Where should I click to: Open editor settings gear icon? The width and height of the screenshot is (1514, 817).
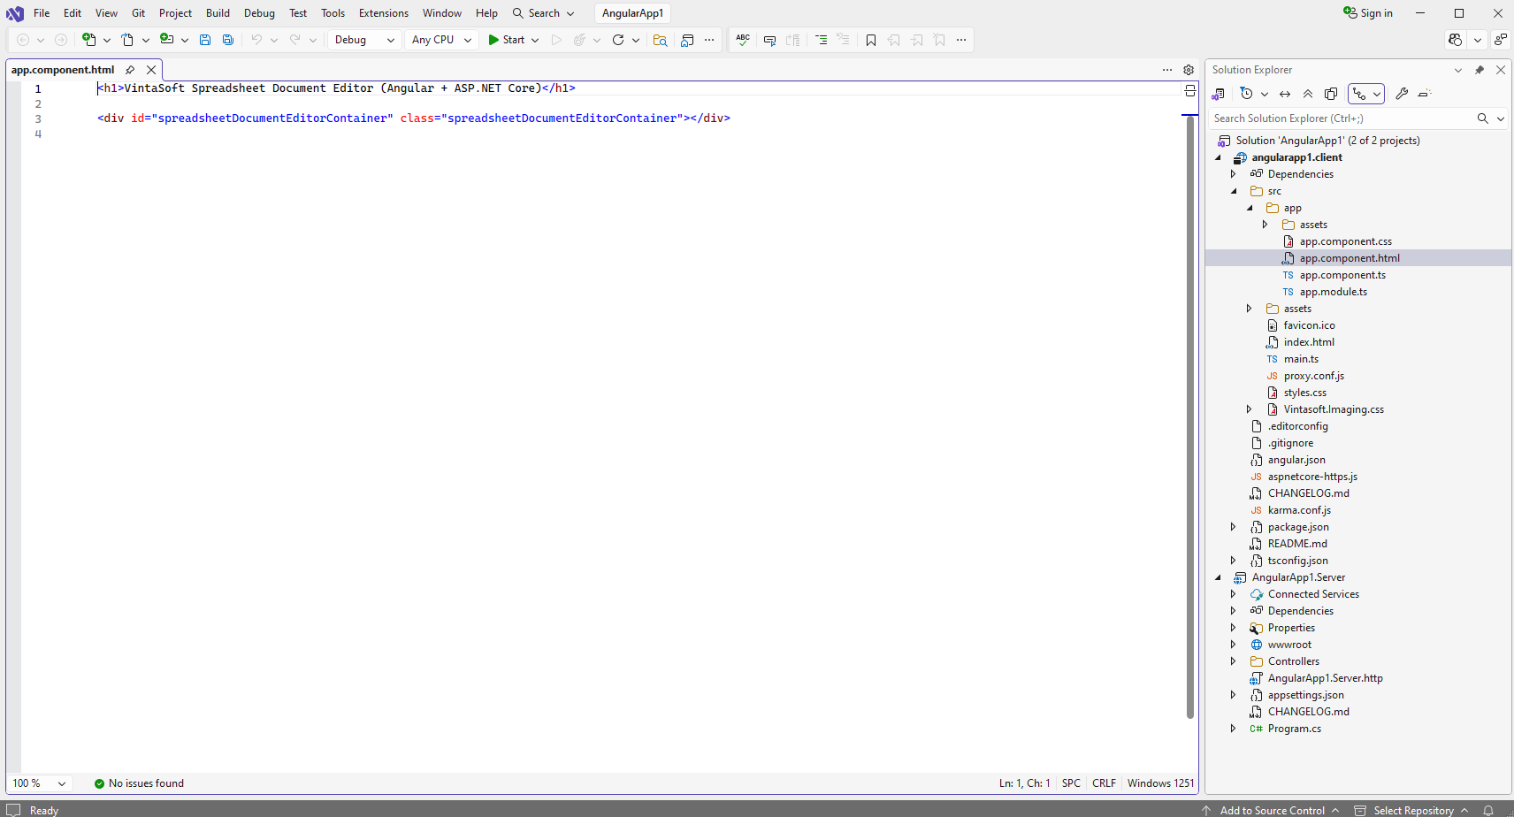(x=1189, y=70)
